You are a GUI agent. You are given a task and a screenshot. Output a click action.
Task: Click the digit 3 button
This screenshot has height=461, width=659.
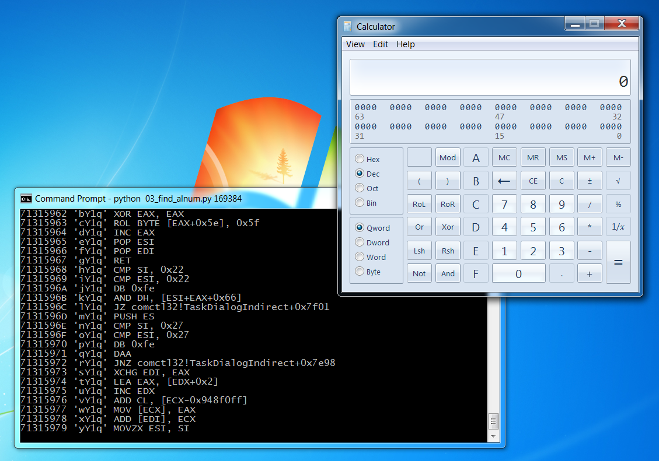coord(561,251)
